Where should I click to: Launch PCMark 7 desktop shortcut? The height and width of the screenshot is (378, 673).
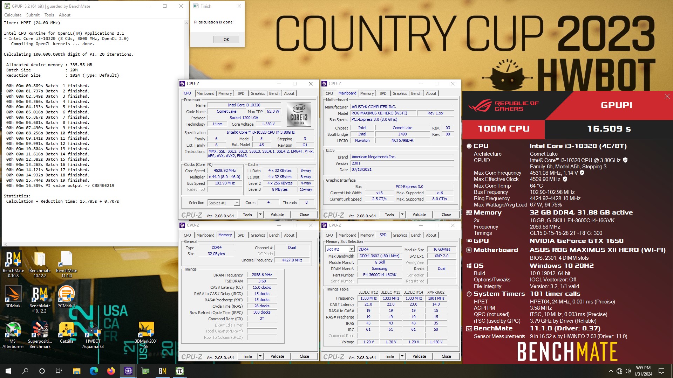click(67, 297)
